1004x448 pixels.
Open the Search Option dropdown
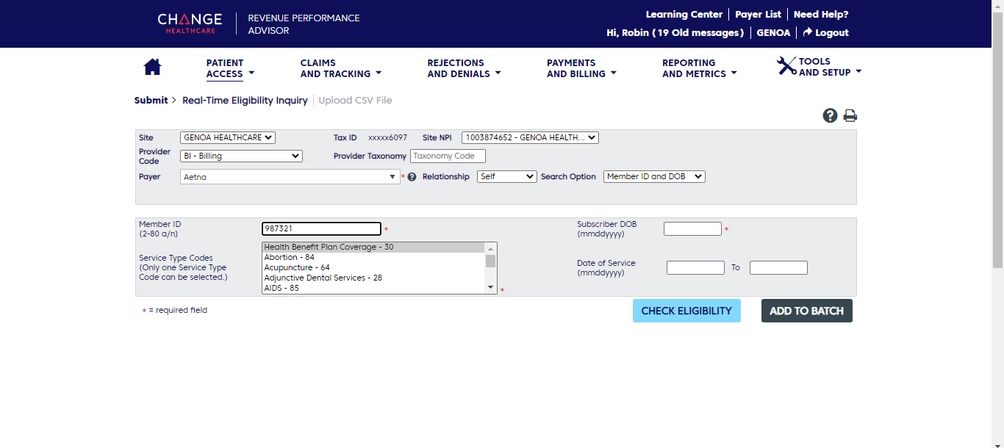click(x=653, y=176)
